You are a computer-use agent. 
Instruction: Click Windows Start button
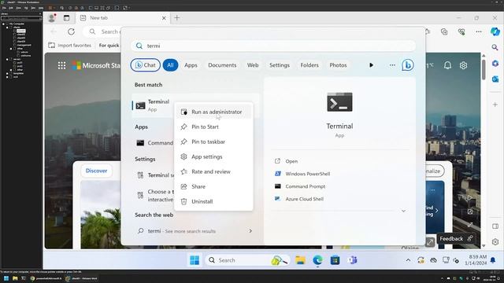point(195,260)
